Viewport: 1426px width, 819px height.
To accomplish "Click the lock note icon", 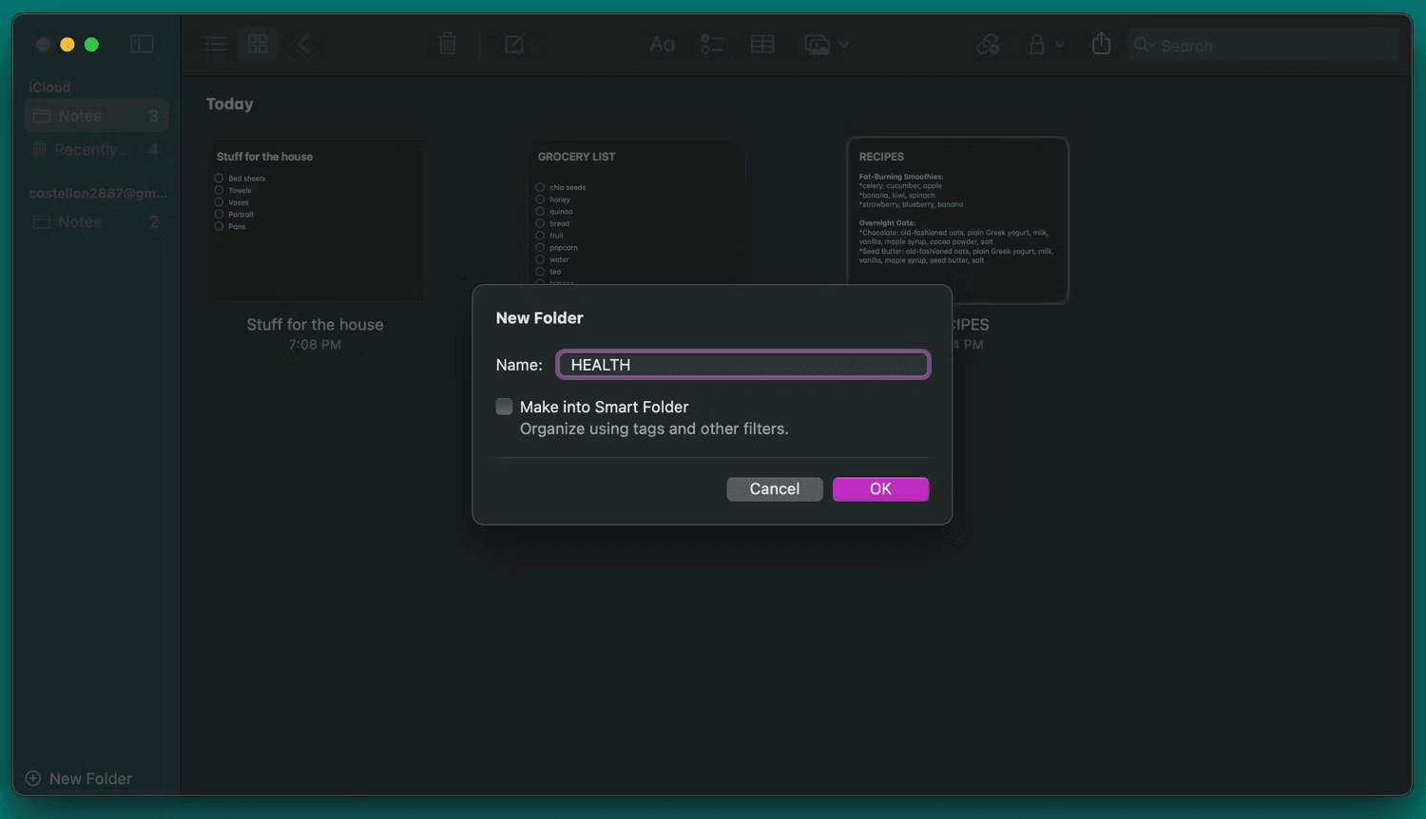I will tap(1036, 45).
